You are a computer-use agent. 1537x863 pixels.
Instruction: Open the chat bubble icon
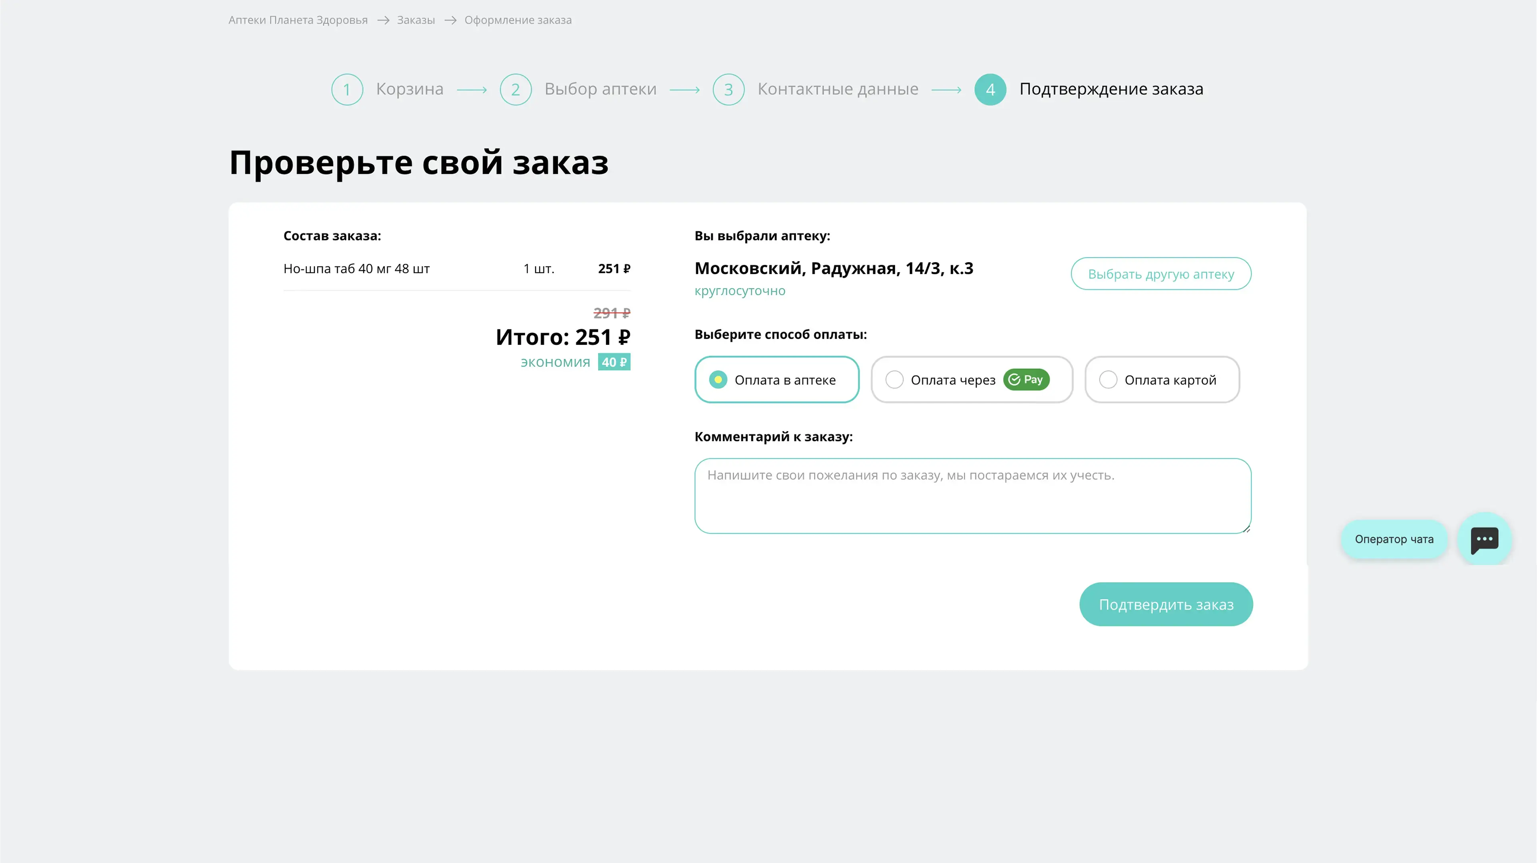click(1484, 539)
